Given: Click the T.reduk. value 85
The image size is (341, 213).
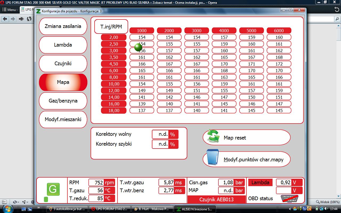Looking at the screenshot, I should [96, 198].
